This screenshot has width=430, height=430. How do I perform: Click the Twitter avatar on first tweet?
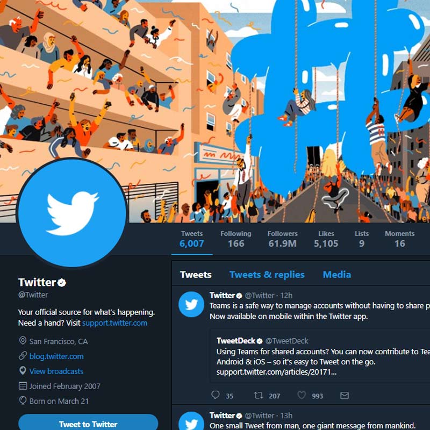[x=191, y=304]
